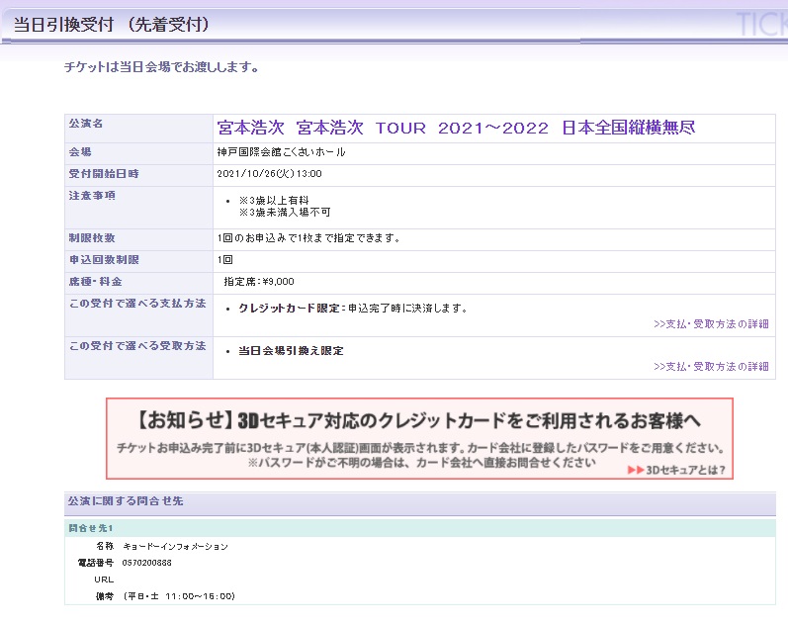Image resolution: width=788 pixels, height=624 pixels.
Task: Click the '申込回数制限' row label
Action: point(104,260)
